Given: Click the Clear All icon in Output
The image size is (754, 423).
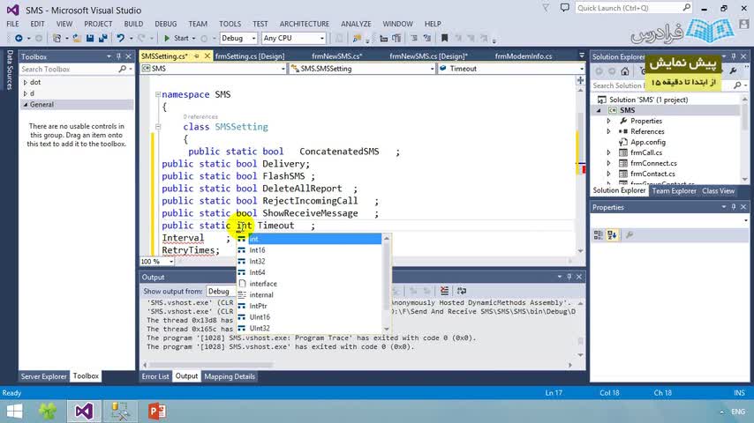Looking at the screenshot, I should 444,291.
